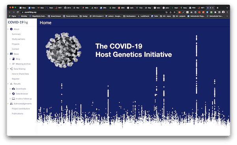
Task: Collapse the Results section arrow
Action: point(8,84)
